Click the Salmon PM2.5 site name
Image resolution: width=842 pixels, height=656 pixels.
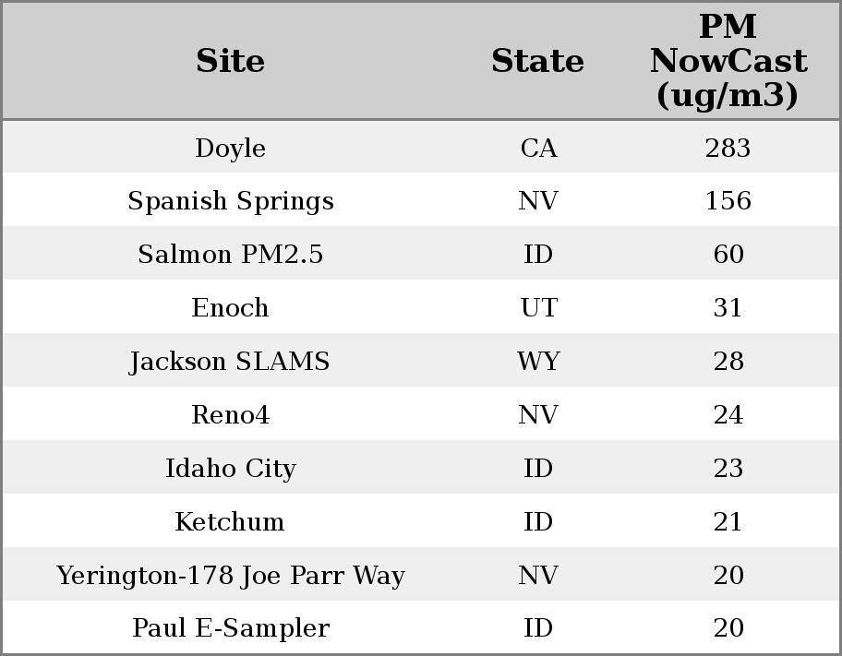(x=230, y=255)
